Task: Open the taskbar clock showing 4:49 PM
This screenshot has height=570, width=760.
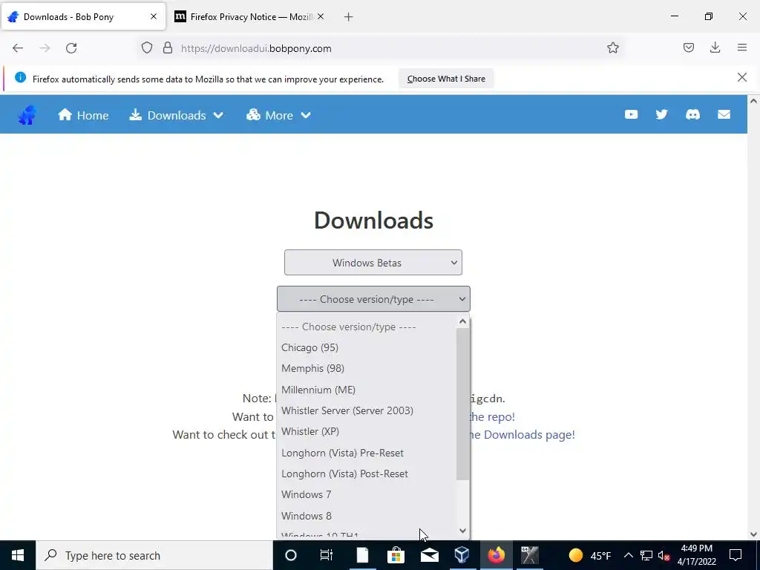Action: click(x=696, y=555)
